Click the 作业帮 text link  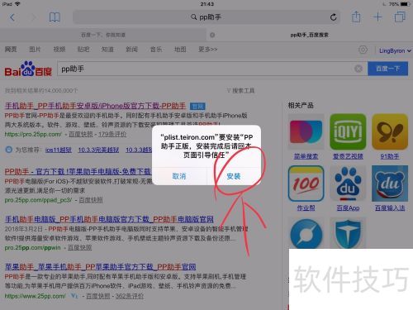click(306, 207)
